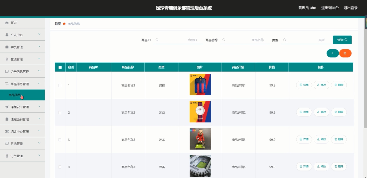Open the stadium image thumbnail in row 4
Viewport: 367px width, 178px height.
tap(200, 166)
